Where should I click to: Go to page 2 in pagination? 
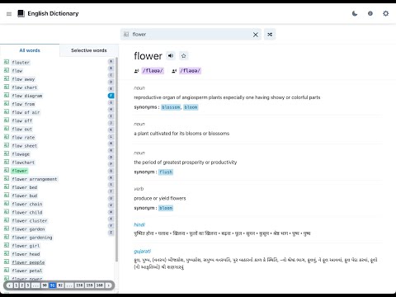[x=22, y=285]
